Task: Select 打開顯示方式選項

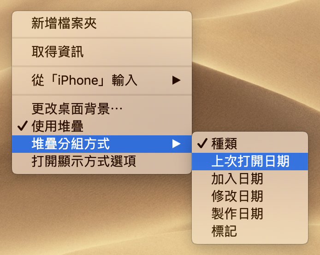Action: [102, 162]
